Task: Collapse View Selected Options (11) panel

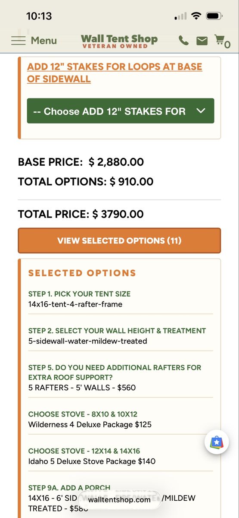Action: (119, 240)
